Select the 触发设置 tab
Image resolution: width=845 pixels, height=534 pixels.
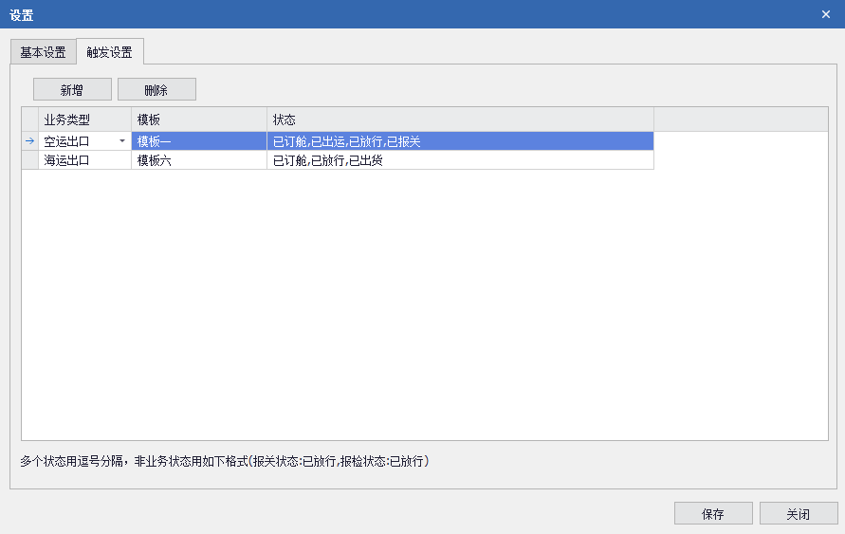(x=109, y=52)
